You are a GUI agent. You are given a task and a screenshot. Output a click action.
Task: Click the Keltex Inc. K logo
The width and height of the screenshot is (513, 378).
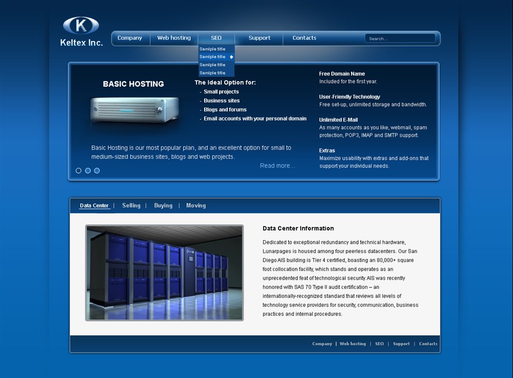pos(81,25)
